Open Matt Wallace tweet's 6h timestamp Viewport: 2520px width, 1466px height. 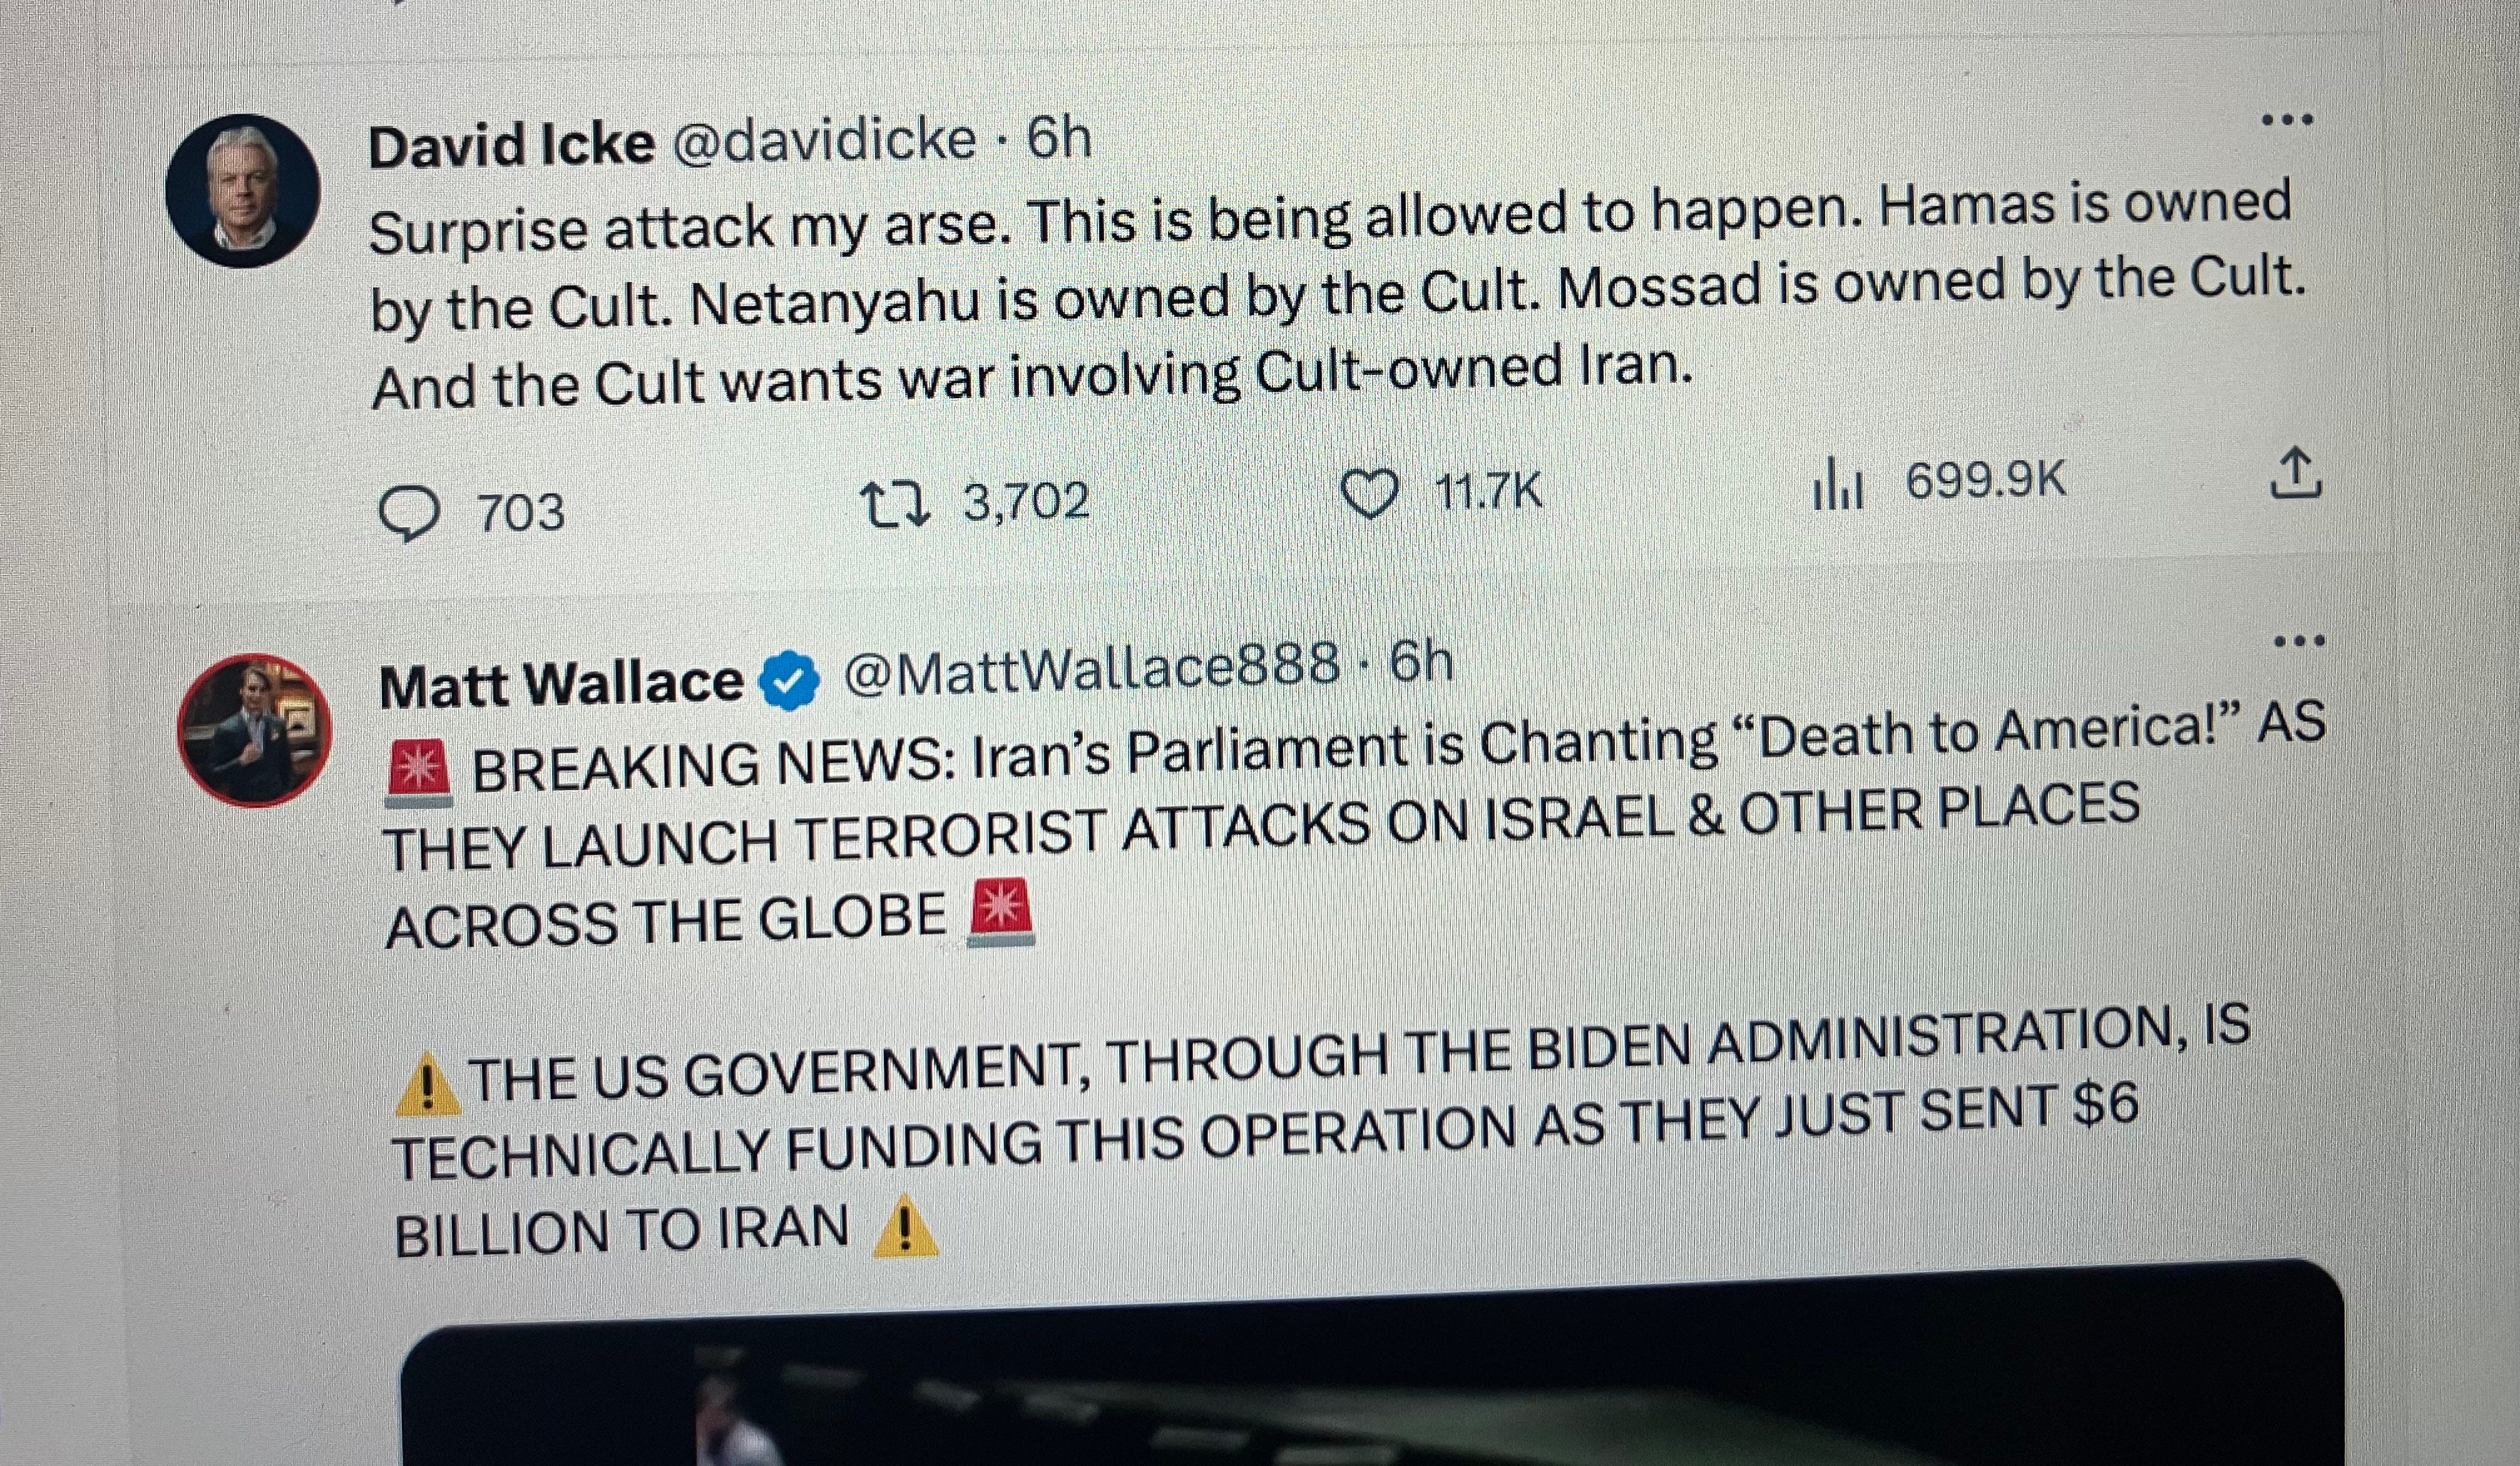click(x=1421, y=661)
